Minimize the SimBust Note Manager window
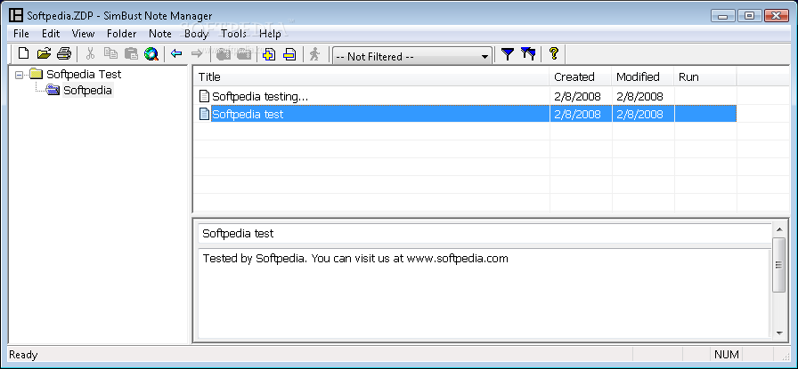This screenshot has width=798, height=369. (724, 15)
